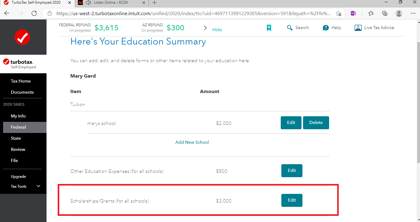Open the Help question mark icon
The height and width of the screenshot is (222, 420).
[326, 28]
